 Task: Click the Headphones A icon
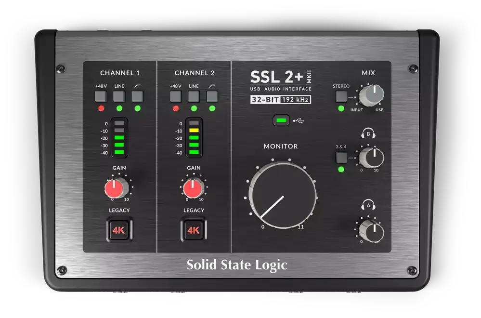pyautogui.click(x=368, y=205)
